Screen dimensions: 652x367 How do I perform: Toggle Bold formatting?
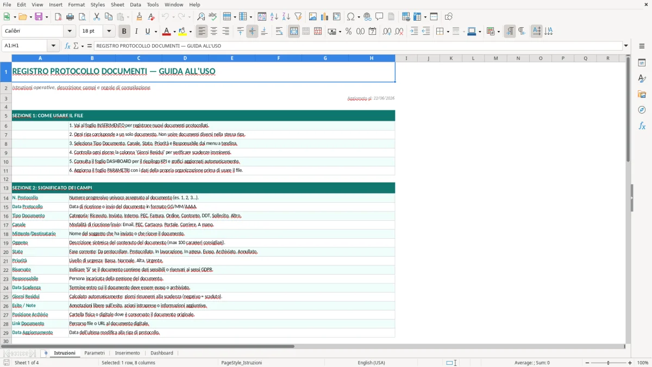124,32
